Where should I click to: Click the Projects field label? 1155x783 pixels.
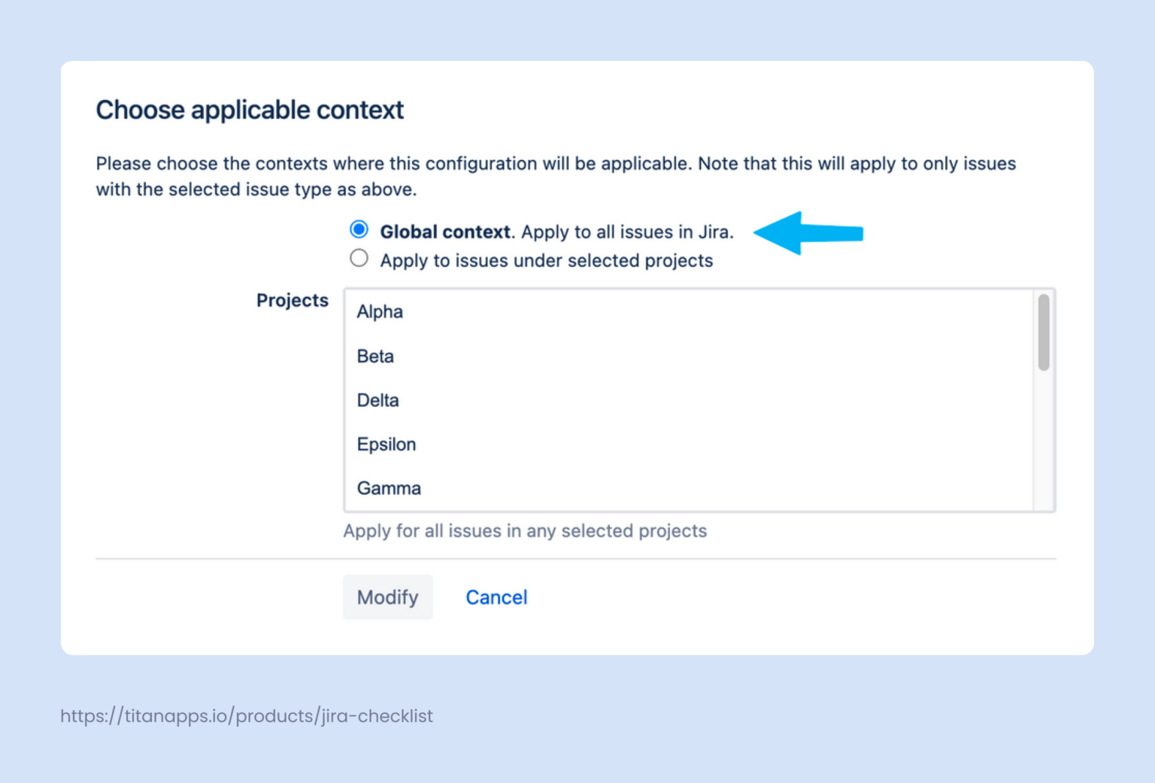click(293, 300)
